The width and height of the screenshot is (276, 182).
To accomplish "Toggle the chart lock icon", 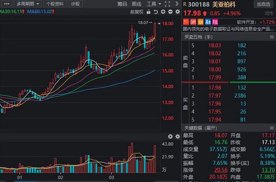I will [148, 12].
